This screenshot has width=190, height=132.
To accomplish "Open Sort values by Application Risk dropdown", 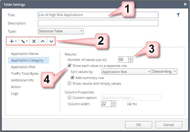I will pos(126,72).
